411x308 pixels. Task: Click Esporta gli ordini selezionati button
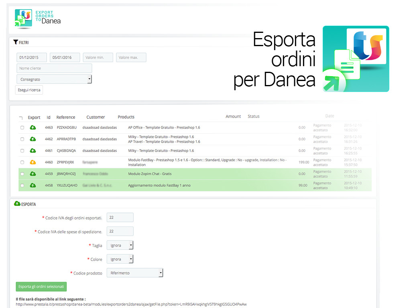tap(41, 286)
